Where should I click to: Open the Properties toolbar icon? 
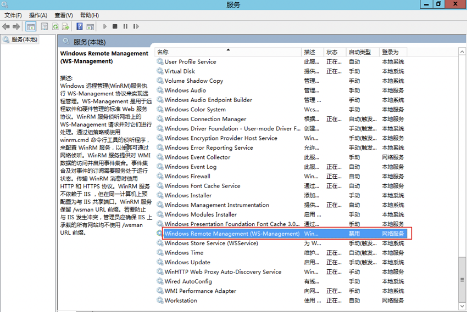coord(45,27)
